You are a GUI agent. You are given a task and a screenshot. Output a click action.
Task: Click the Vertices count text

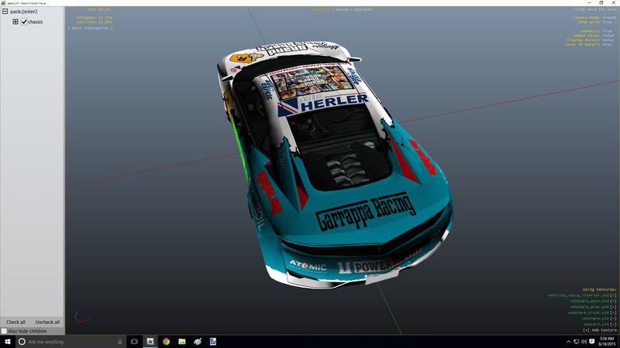coord(94,22)
